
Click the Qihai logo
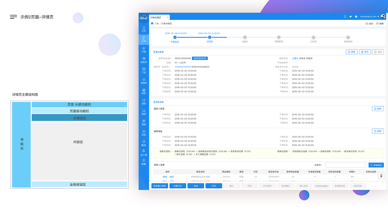pos(144,18)
